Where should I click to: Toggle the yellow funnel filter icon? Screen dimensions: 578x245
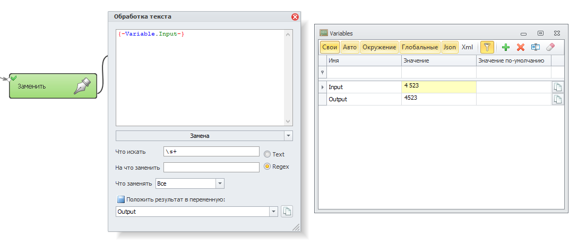click(488, 47)
